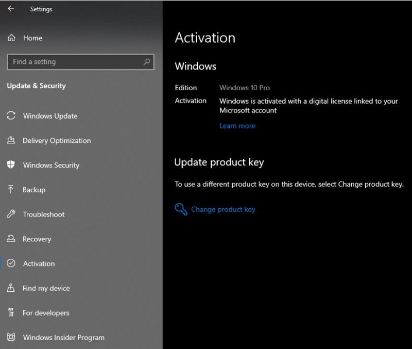Click the Activation page title

[205, 38]
